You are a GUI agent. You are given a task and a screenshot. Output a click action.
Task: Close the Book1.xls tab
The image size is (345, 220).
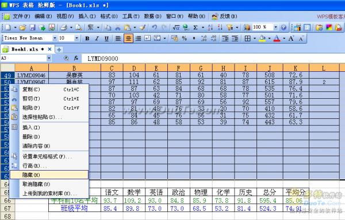pyautogui.click(x=49, y=49)
